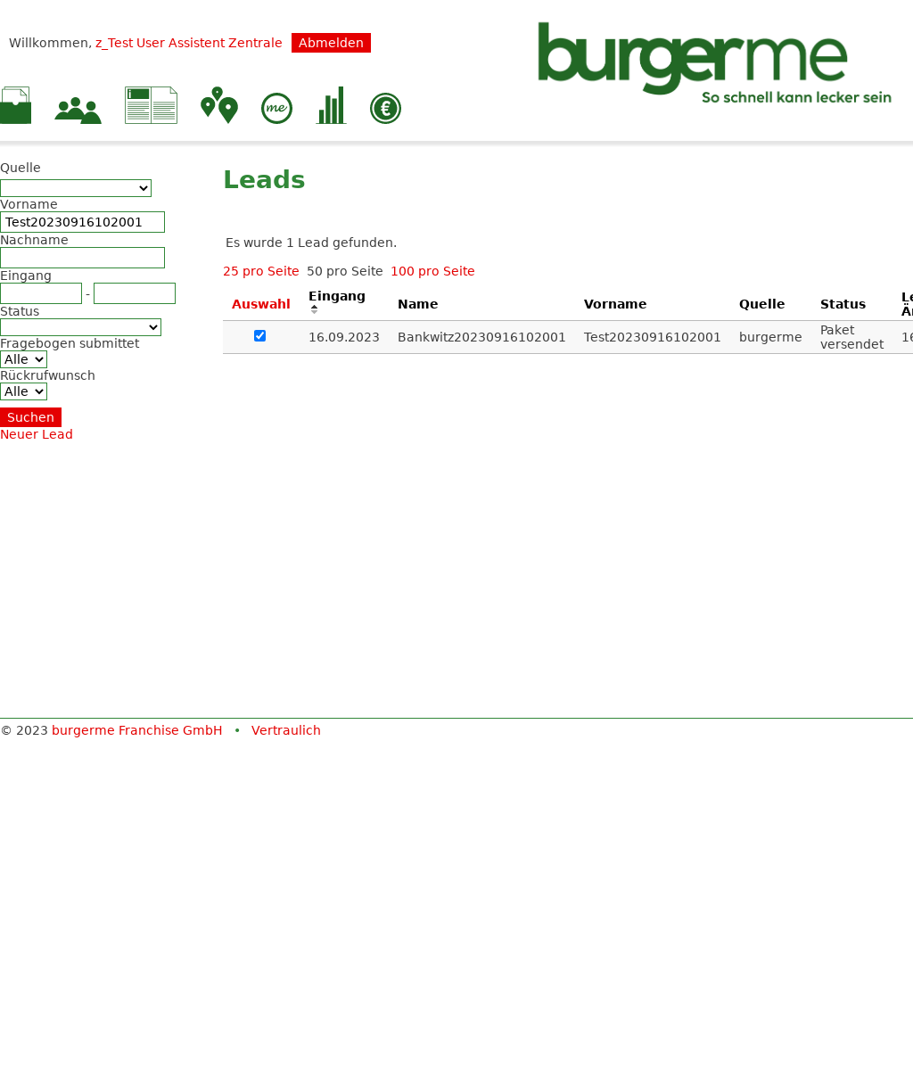The image size is (913, 1070).
Task: Sort table by Eingang arrows
Action: point(314,309)
